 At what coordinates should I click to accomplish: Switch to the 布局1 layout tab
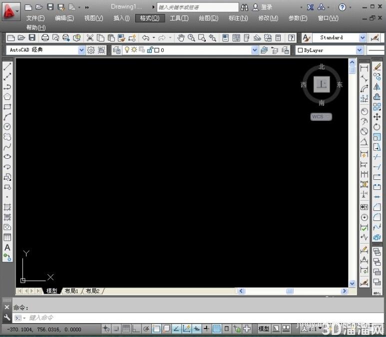pos(71,291)
